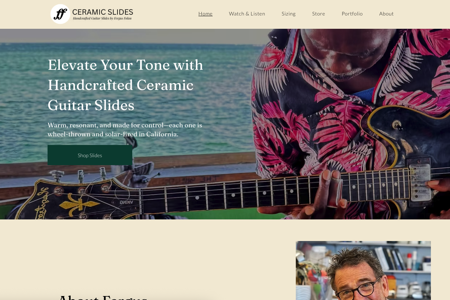Open the portrait photo of the man with glasses
The width and height of the screenshot is (450, 300).
pyautogui.click(x=363, y=271)
